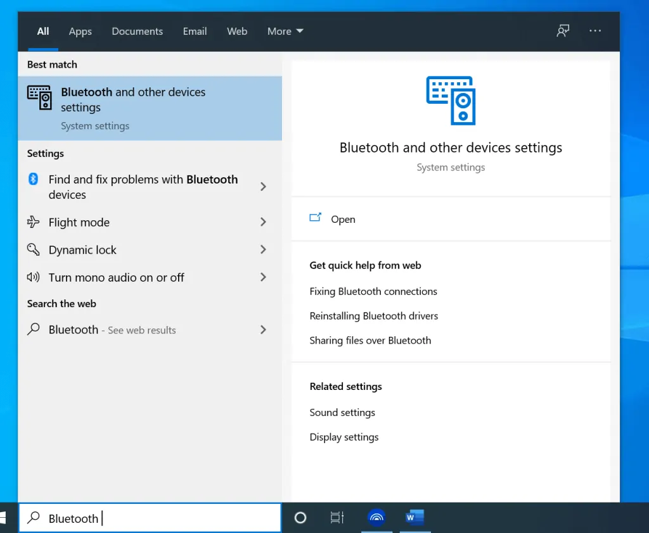Click the search input field on the taskbar
The image size is (649, 533).
click(x=150, y=518)
